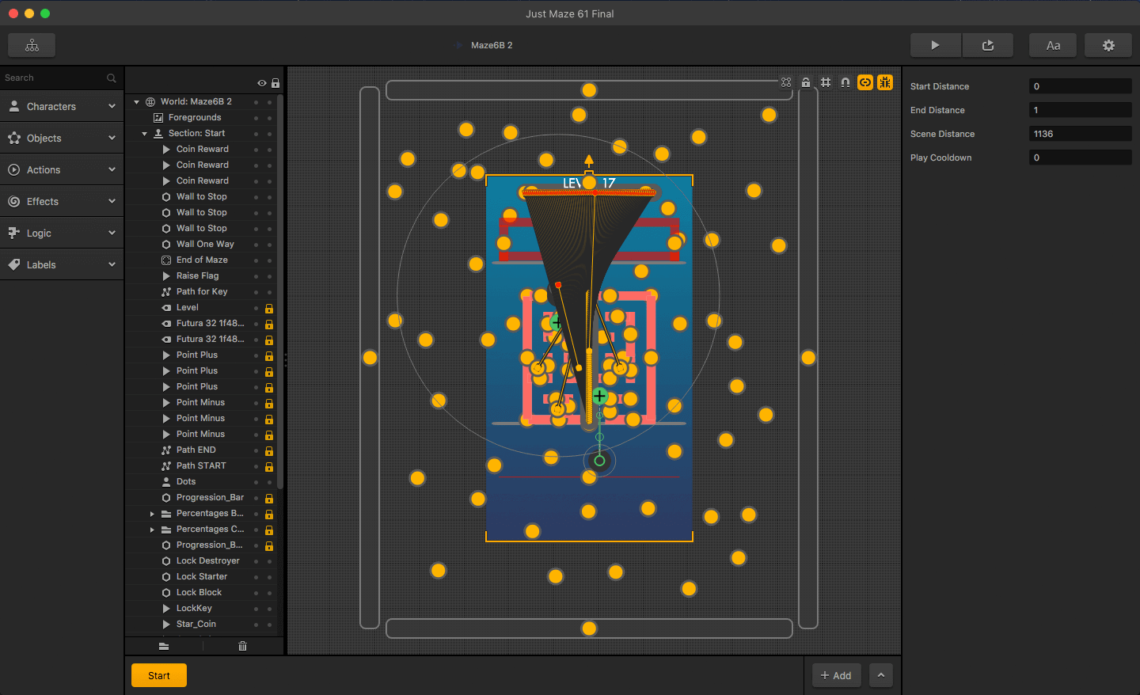The height and width of the screenshot is (695, 1140).
Task: Unlock the Level layer lock
Action: coord(269,308)
